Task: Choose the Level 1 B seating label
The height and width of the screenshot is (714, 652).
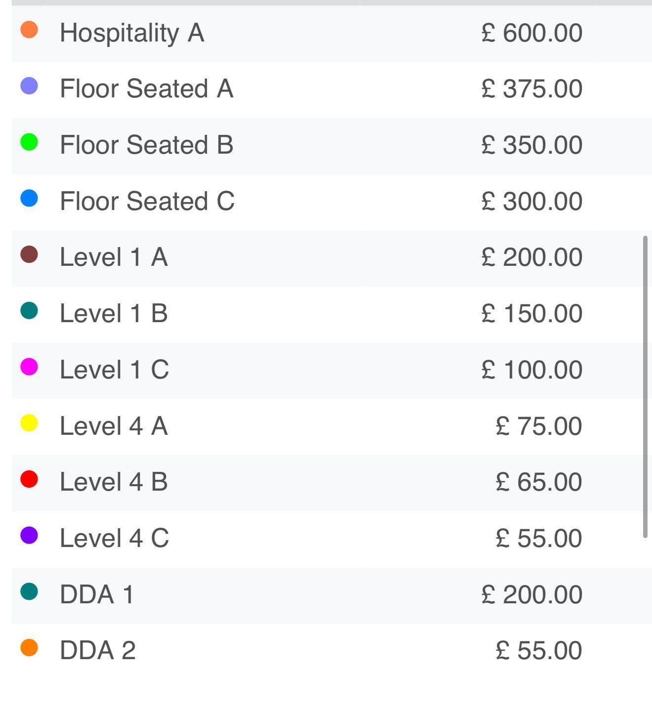Action: pyautogui.click(x=114, y=314)
